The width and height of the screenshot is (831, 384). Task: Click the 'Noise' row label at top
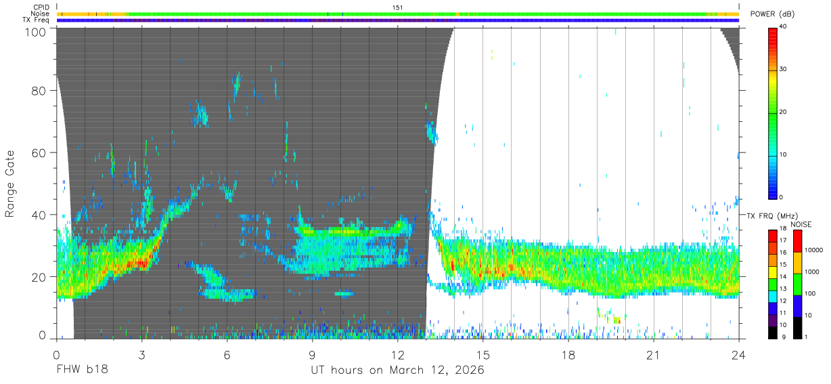coord(41,14)
